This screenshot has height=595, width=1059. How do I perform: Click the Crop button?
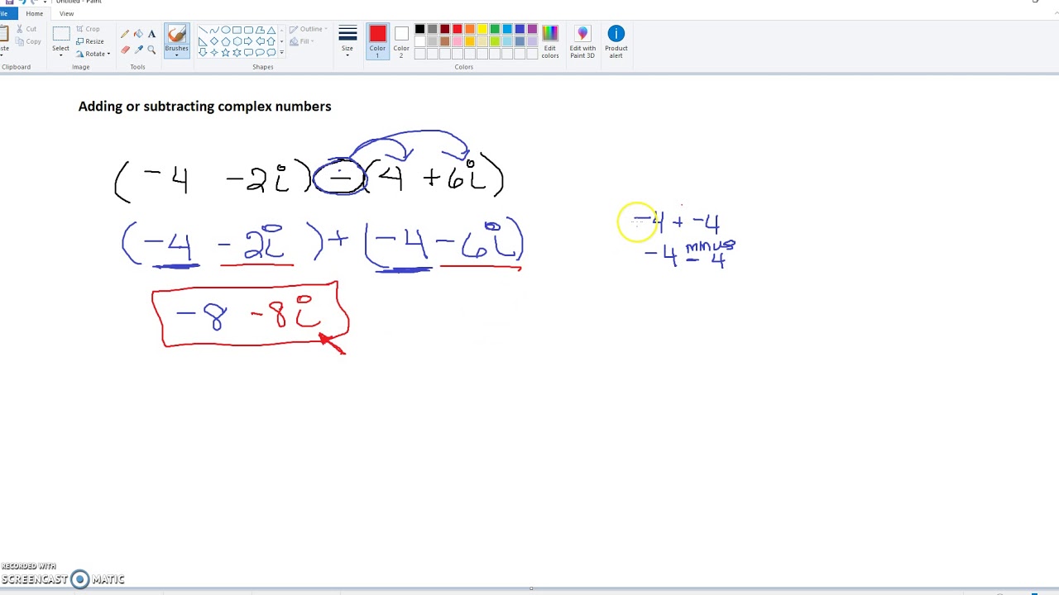pos(88,29)
